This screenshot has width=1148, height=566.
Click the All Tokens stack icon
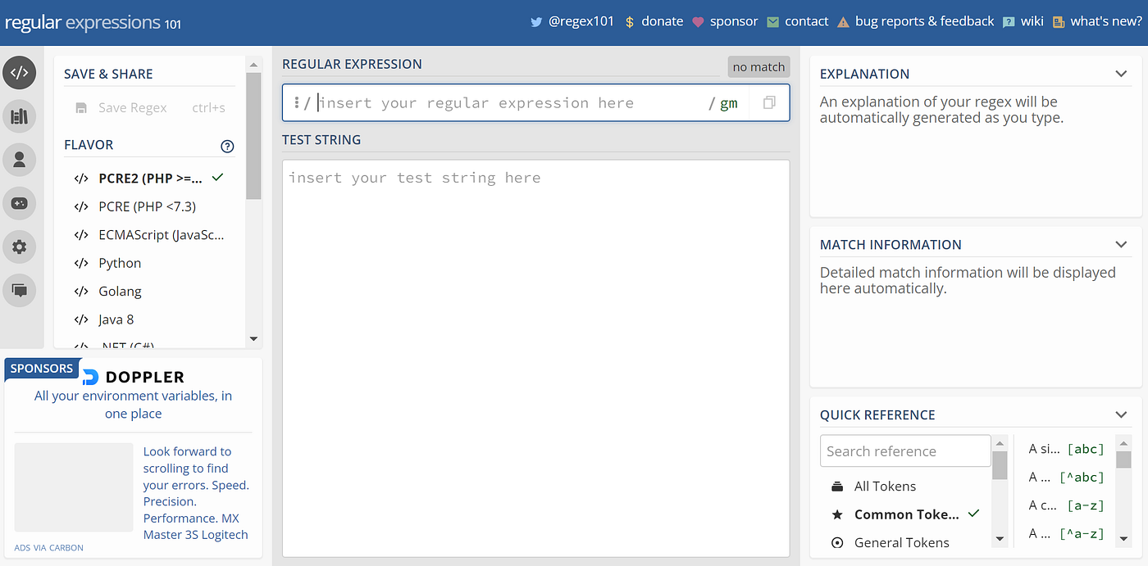[837, 487]
